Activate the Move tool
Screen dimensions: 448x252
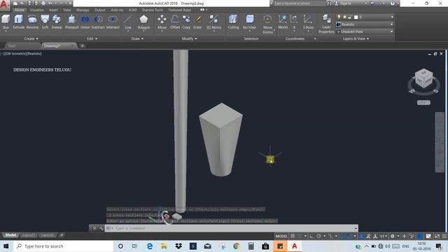[x=162, y=22]
